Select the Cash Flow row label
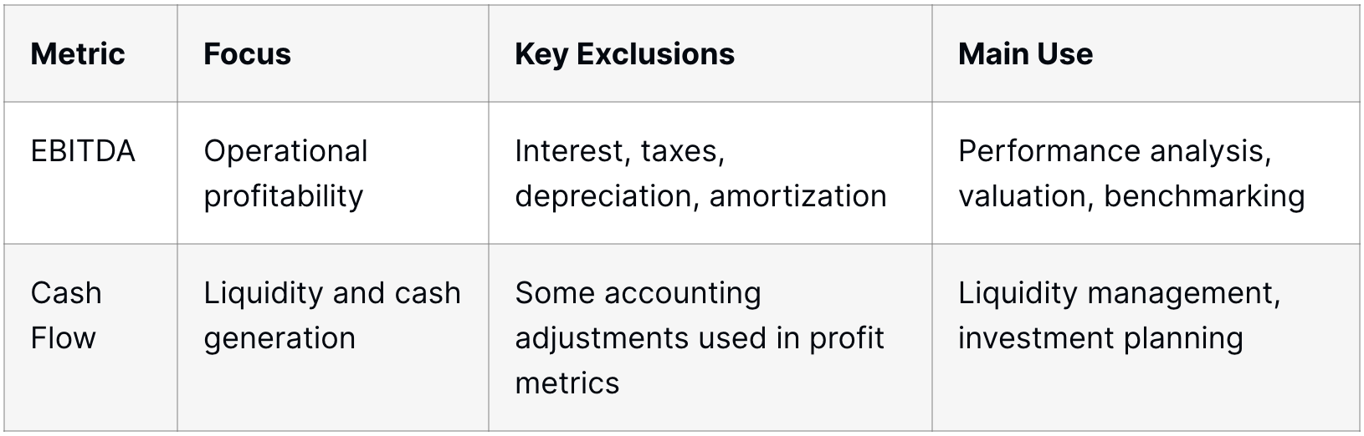1364x436 pixels. point(66,316)
